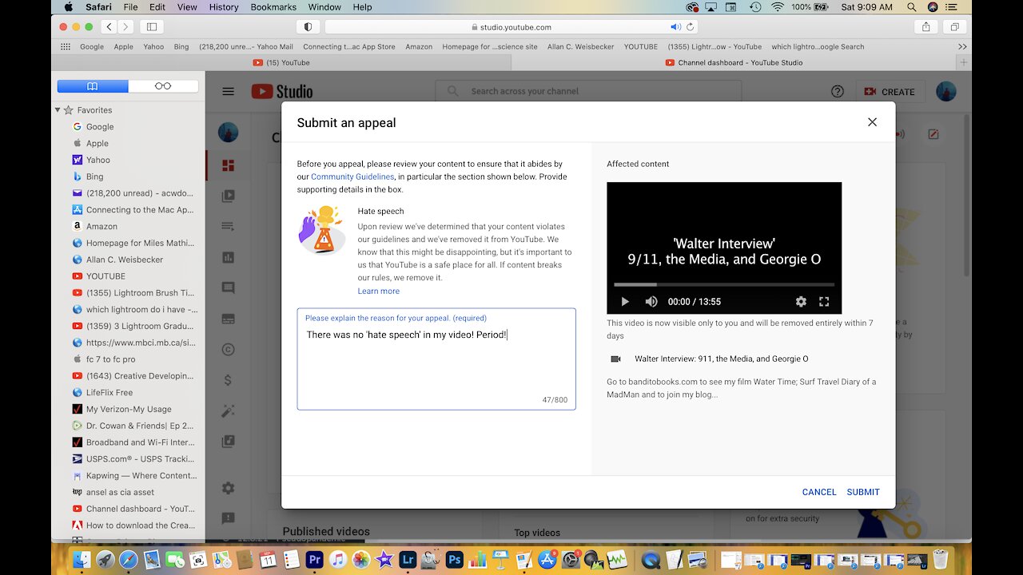The width and height of the screenshot is (1023, 575).
Task: Open the Community Guidelines link
Action: coord(352,176)
